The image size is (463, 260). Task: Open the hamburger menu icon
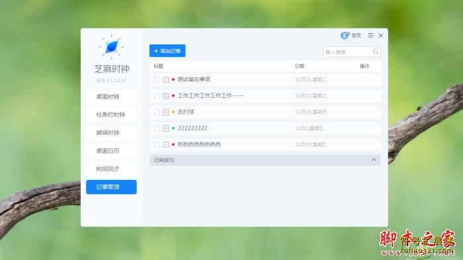(370, 36)
